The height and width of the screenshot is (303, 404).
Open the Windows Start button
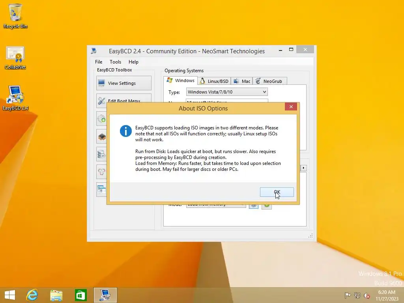(10, 295)
